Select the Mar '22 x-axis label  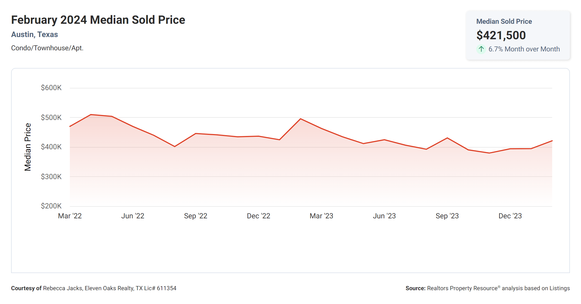pos(70,216)
